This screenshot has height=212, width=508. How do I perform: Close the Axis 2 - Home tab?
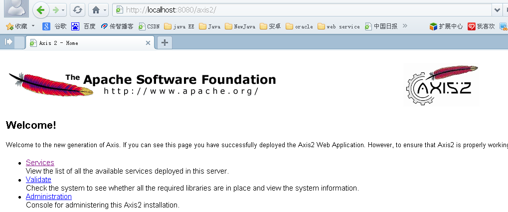pyautogui.click(x=148, y=43)
